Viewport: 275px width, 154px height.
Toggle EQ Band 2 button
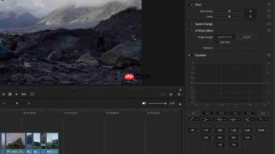(208, 114)
